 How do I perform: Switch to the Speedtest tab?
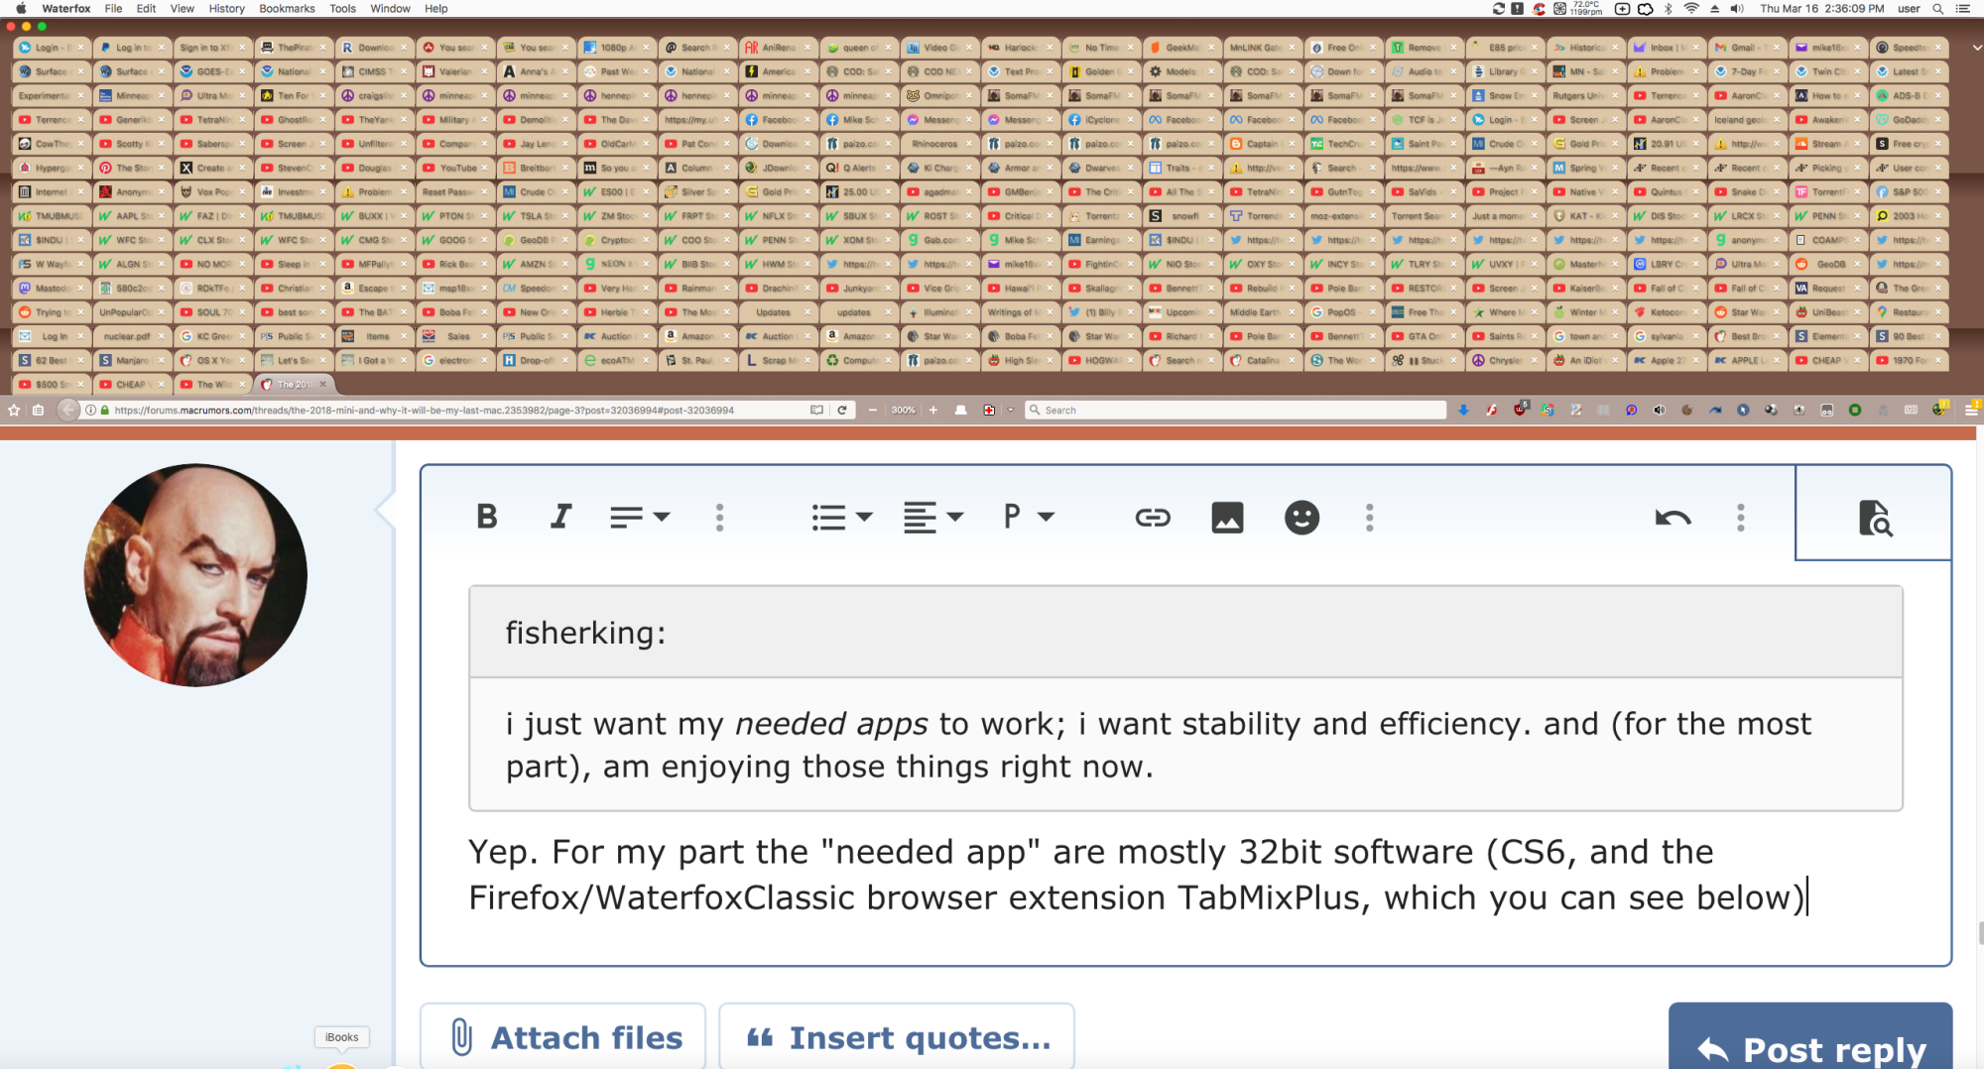1911,47
